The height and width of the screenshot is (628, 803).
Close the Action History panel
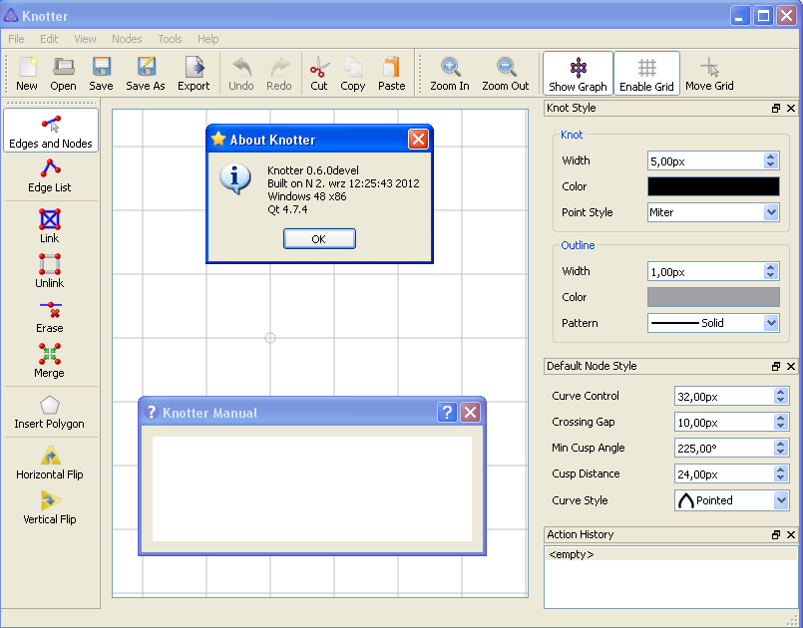[x=791, y=535]
